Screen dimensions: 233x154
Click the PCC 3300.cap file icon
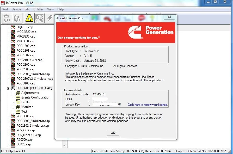point(13,116)
